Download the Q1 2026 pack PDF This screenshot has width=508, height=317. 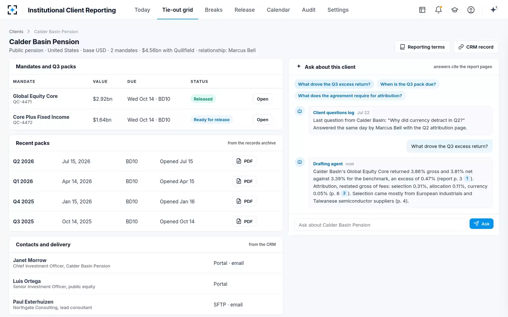coord(244,181)
